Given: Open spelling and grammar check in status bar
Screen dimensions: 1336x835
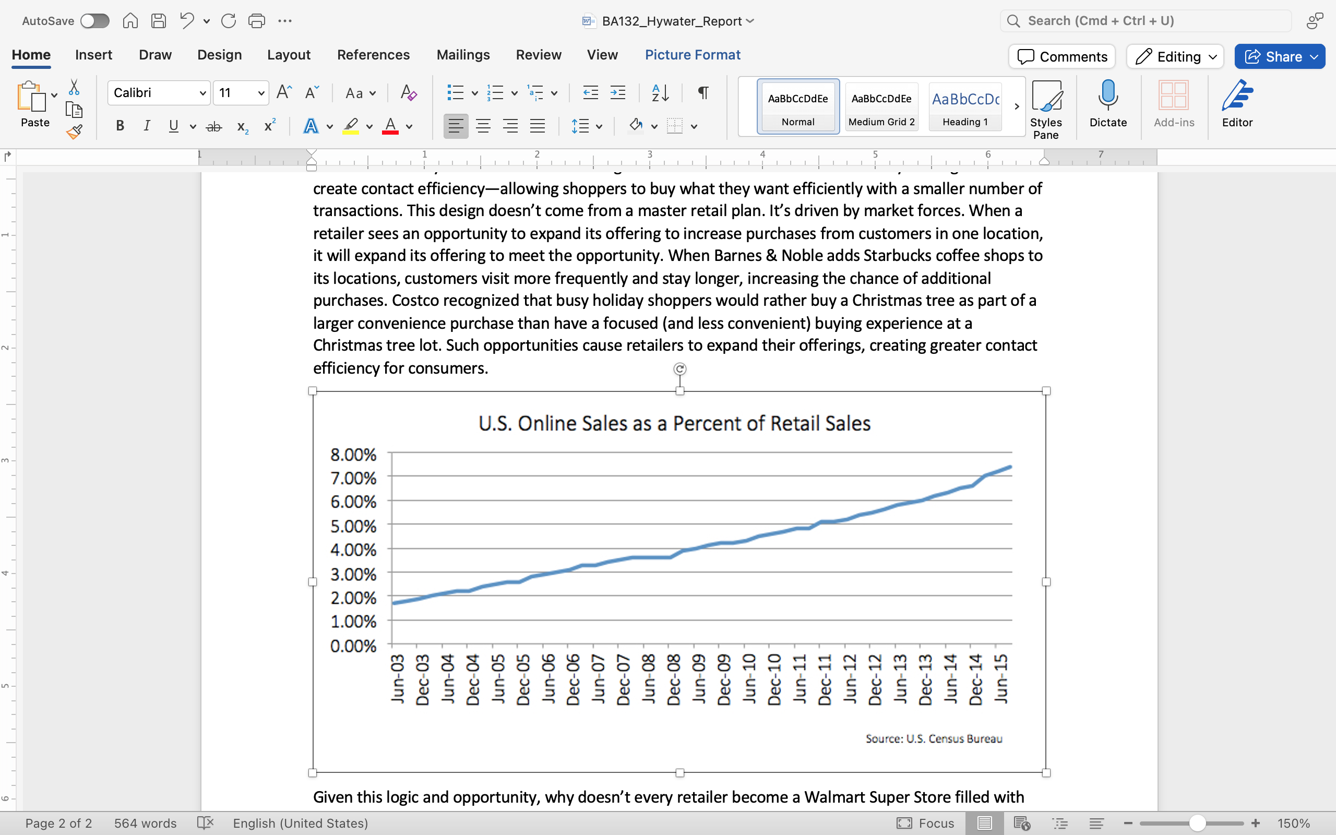Looking at the screenshot, I should 205,823.
